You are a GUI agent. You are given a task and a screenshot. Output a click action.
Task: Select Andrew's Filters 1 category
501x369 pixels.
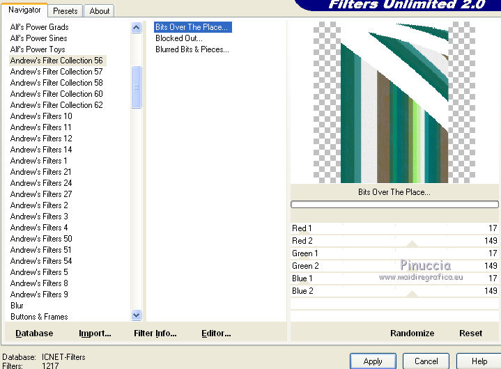point(38,161)
